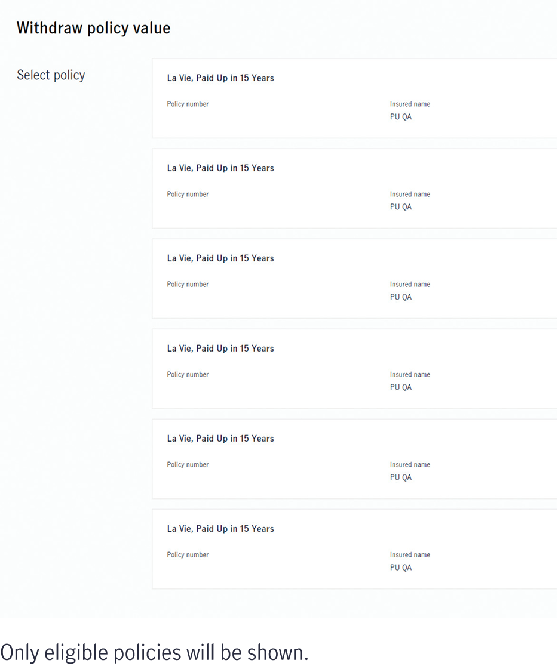Image resolution: width=558 pixels, height=666 pixels.
Task: Click 'Insured name' label in the fifth card
Action: (410, 465)
